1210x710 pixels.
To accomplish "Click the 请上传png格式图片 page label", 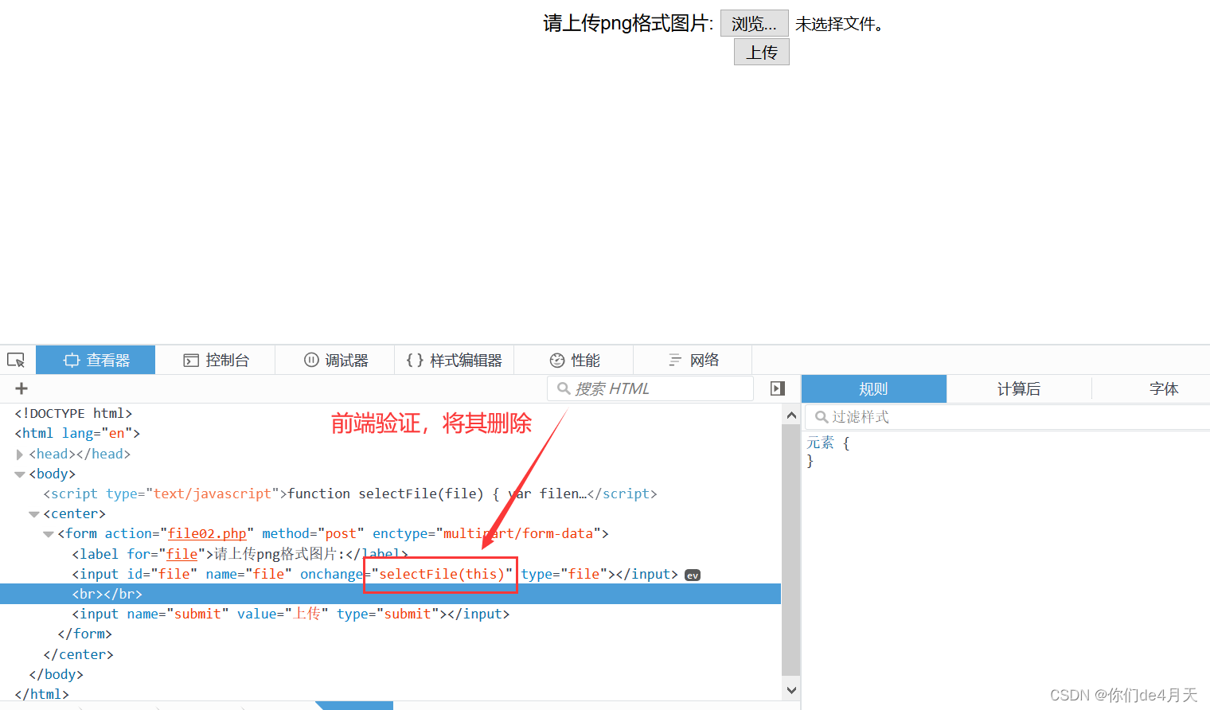I will click(628, 23).
